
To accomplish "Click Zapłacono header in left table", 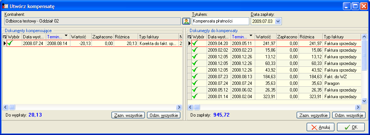I will pos(103,37).
